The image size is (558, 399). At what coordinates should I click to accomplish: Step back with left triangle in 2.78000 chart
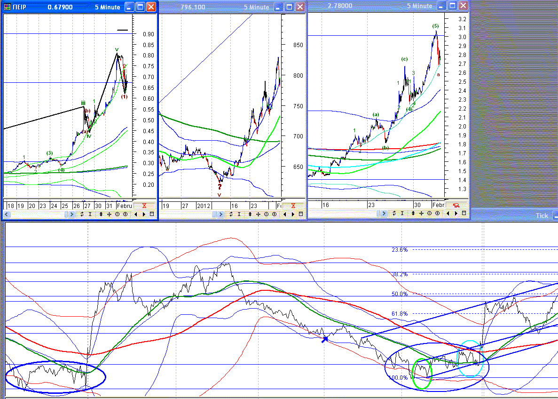448,213
